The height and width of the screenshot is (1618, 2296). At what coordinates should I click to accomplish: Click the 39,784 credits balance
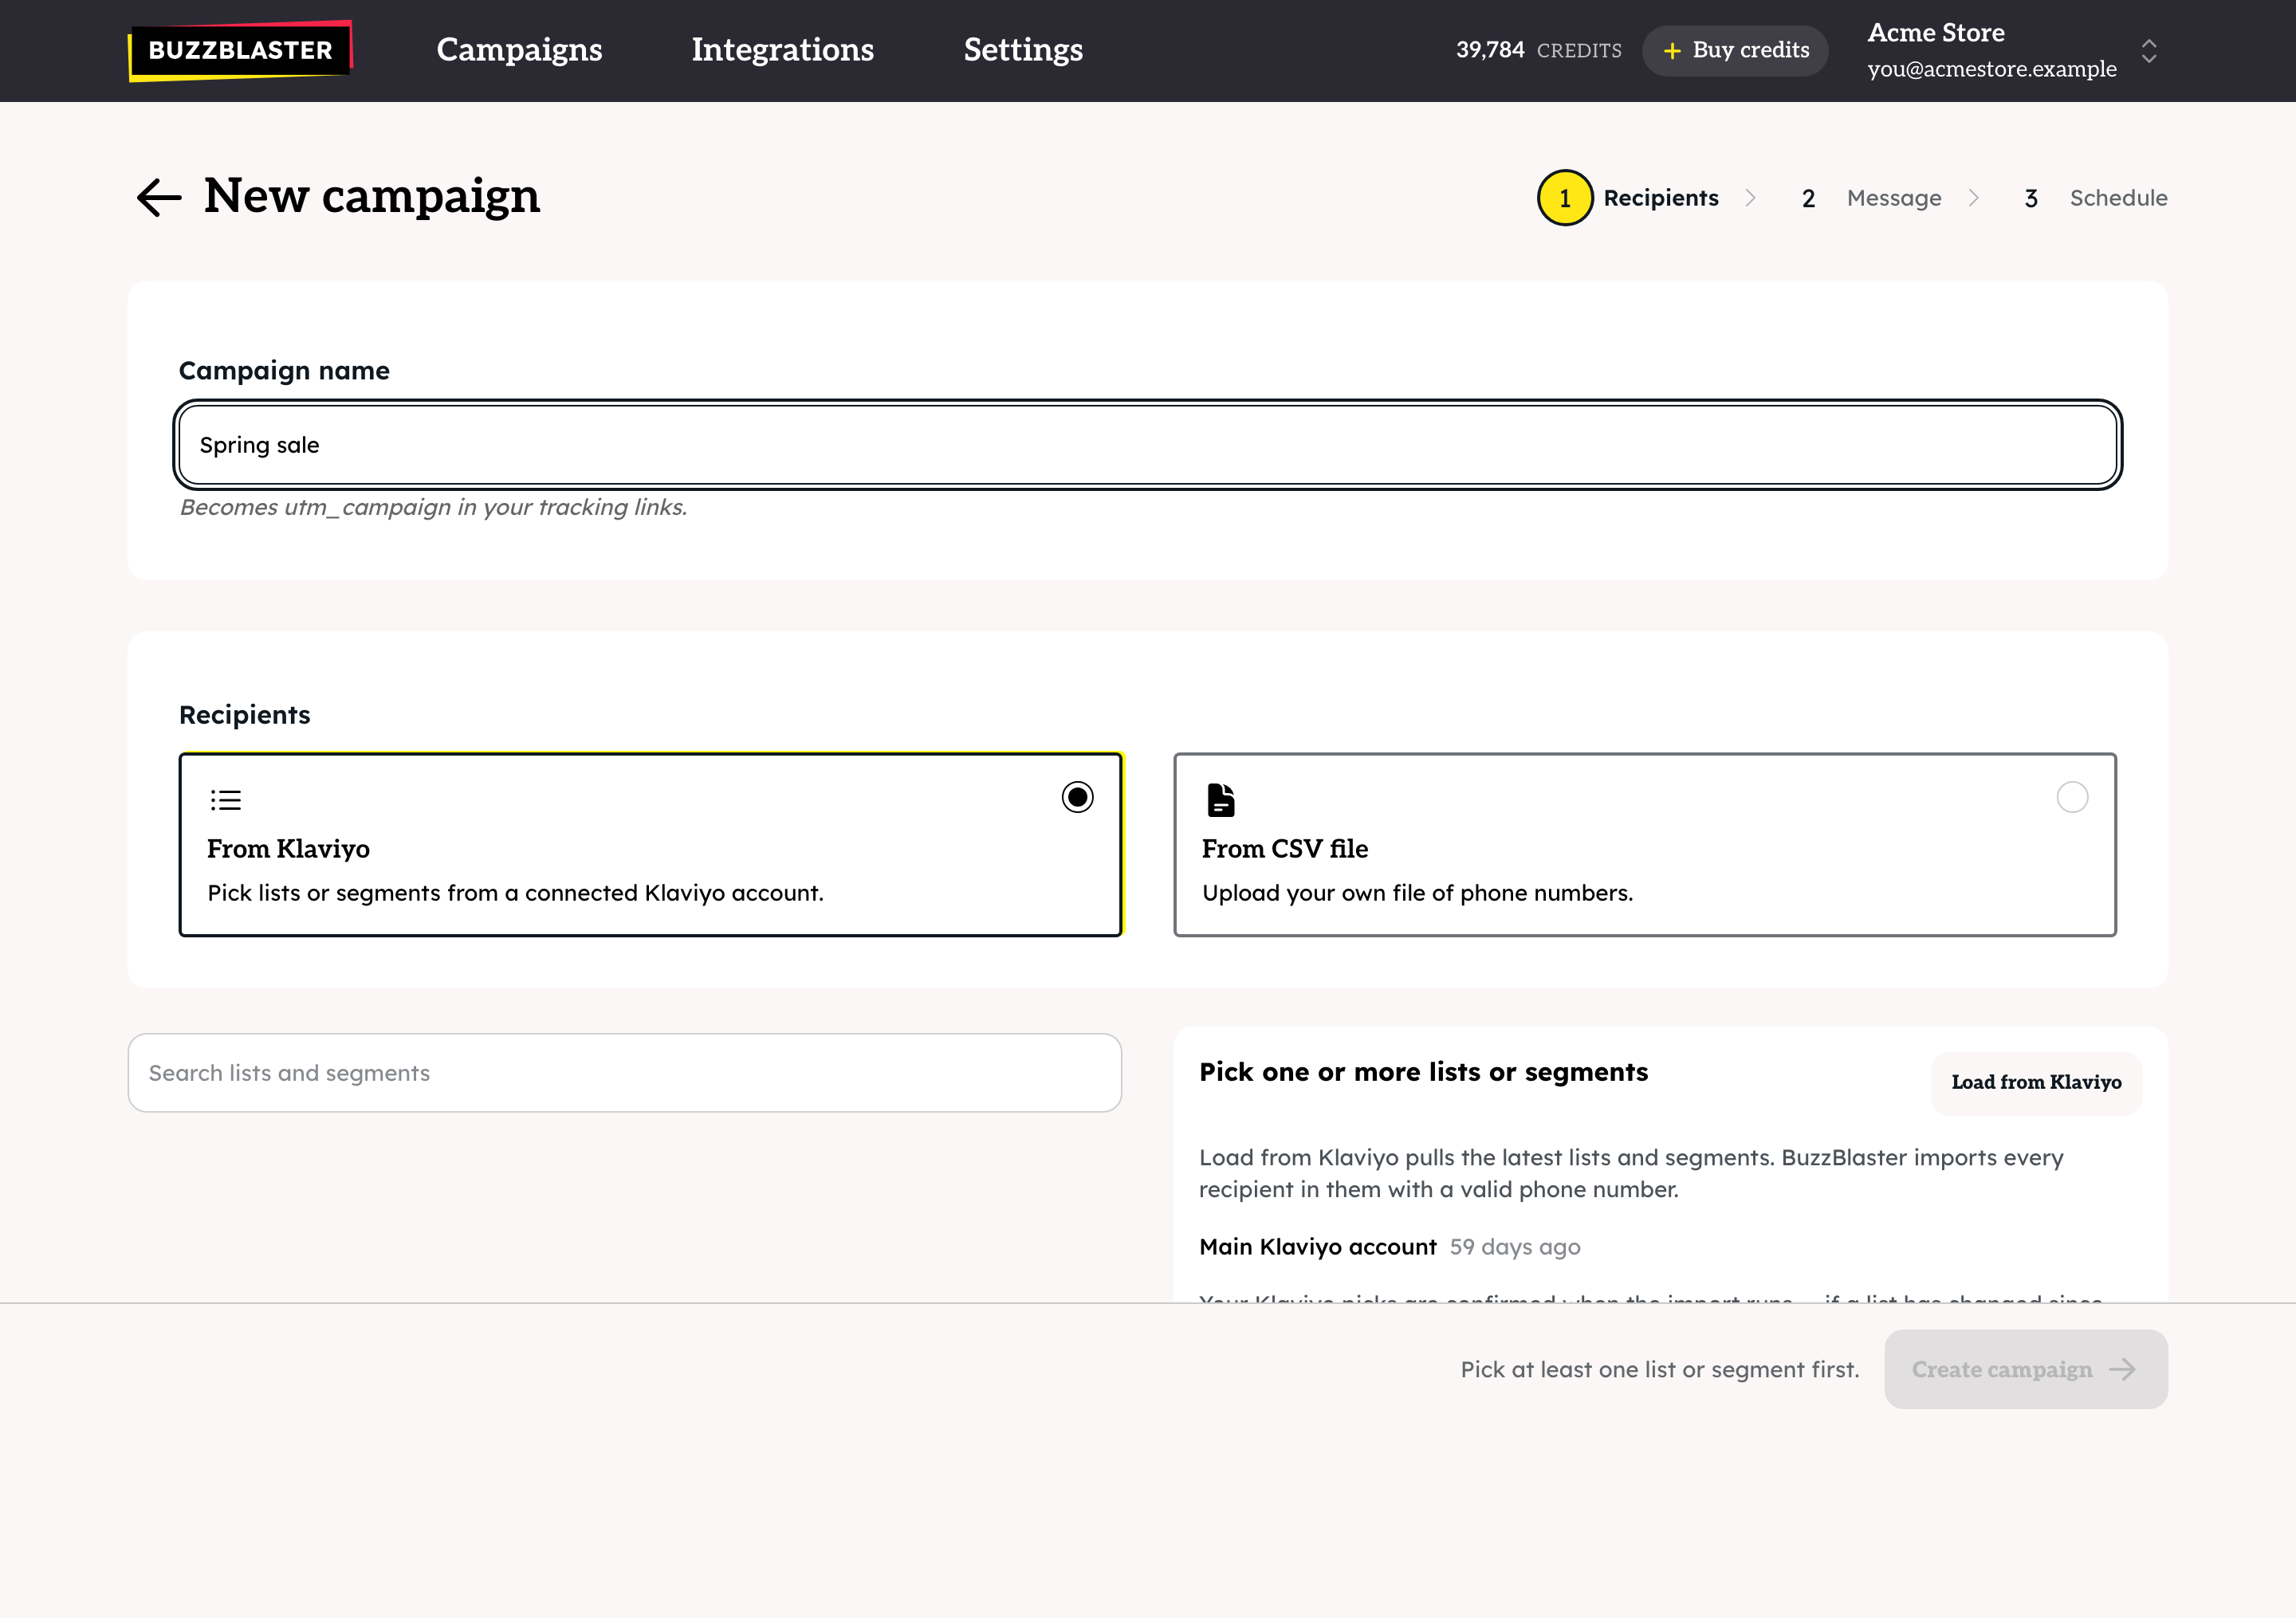tap(1538, 50)
